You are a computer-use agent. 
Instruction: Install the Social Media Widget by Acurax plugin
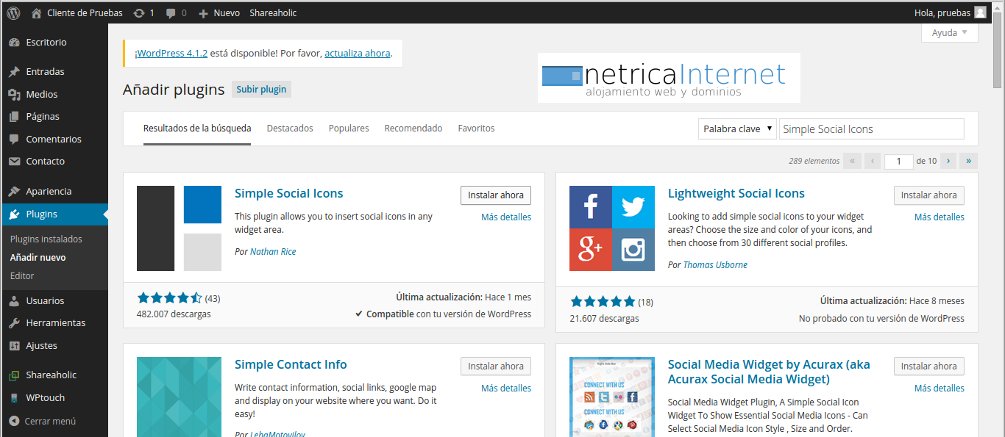click(x=929, y=366)
